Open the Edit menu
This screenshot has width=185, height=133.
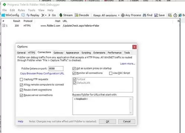12,10
